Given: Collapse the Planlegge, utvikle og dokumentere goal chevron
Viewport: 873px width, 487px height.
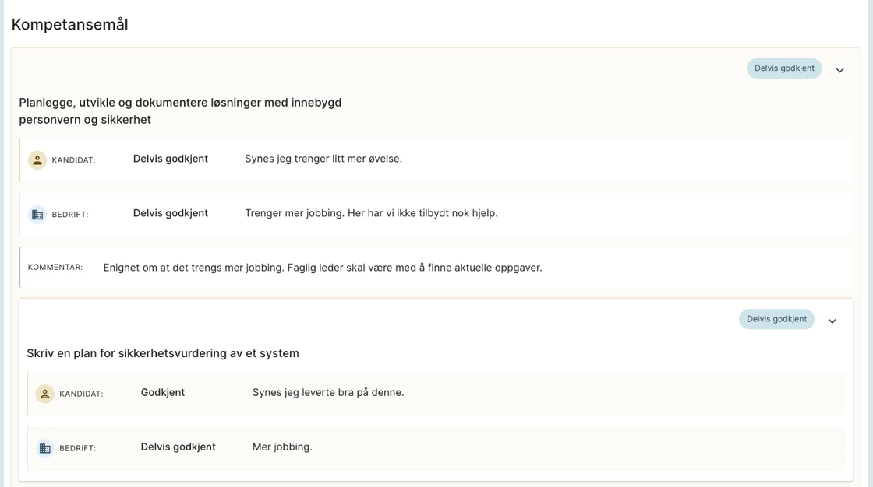Looking at the screenshot, I should pyautogui.click(x=839, y=70).
